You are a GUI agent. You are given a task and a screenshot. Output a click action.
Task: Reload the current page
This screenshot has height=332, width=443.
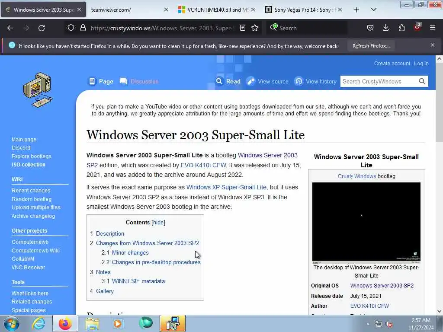click(x=42, y=28)
